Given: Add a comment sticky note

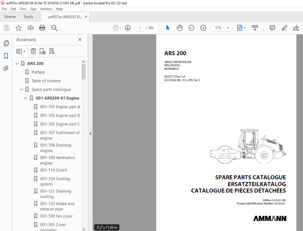Looking at the screenshot, I should coord(272,28).
